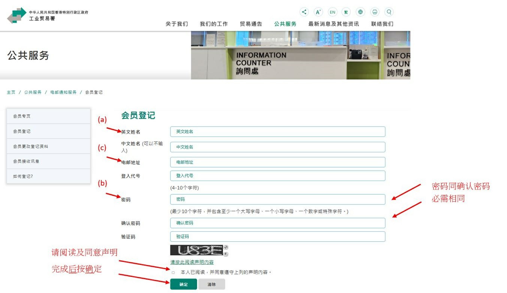Open the 关于我们 menu
The height and width of the screenshot is (293, 507).
coord(177,24)
